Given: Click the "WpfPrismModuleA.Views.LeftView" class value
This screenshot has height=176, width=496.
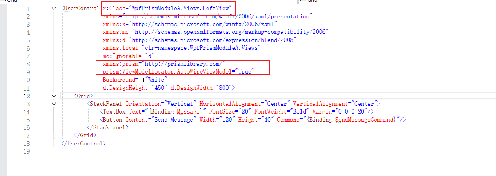Looking at the screenshot, I should [x=181, y=8].
